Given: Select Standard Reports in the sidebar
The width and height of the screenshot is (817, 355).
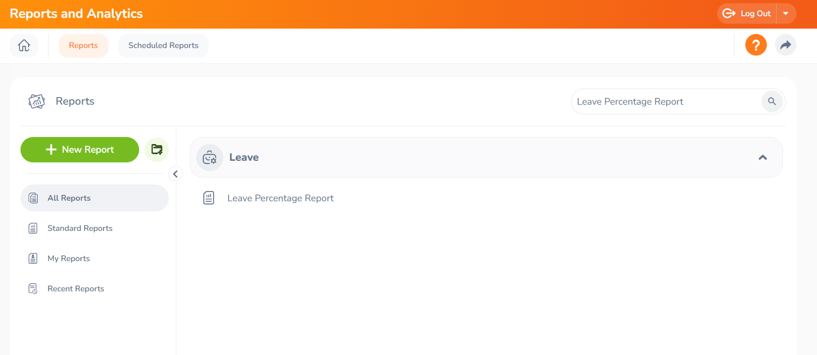Looking at the screenshot, I should tap(94, 228).
